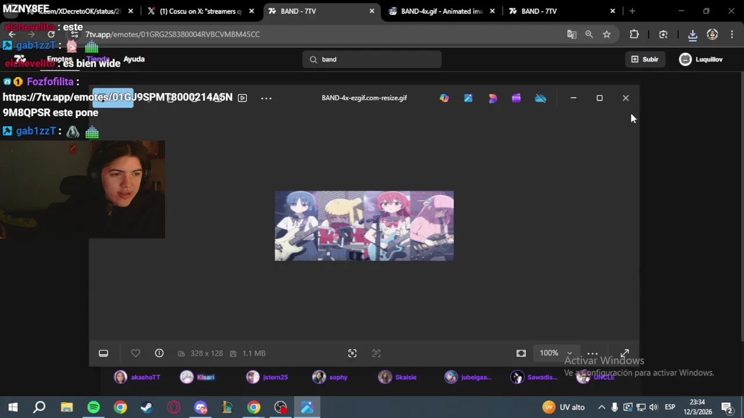The image size is (744, 418).
Task: Open user Skaisie profile
Action: (x=397, y=377)
